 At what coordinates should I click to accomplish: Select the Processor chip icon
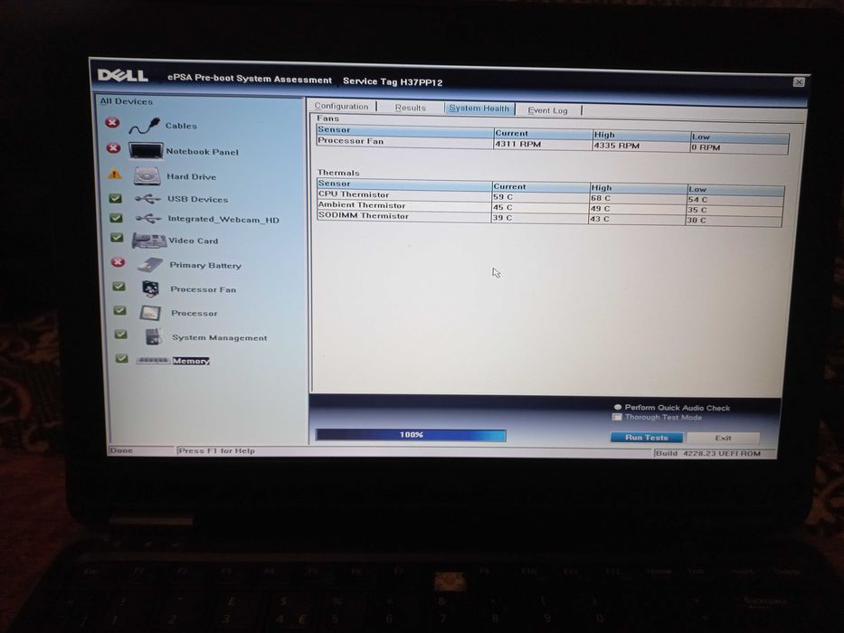point(151,313)
